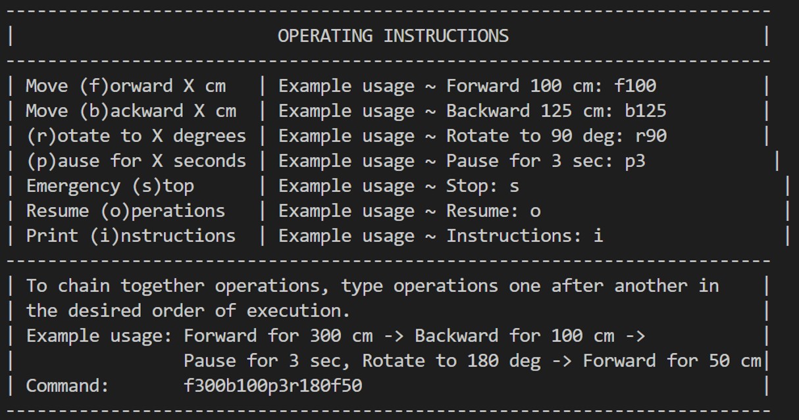
Task: Click the Move (f)orward X cm line
Action: [x=125, y=86]
